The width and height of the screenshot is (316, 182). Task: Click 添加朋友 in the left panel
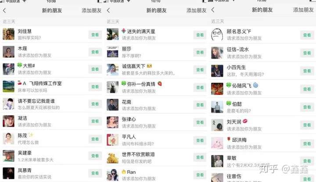[x=91, y=11]
